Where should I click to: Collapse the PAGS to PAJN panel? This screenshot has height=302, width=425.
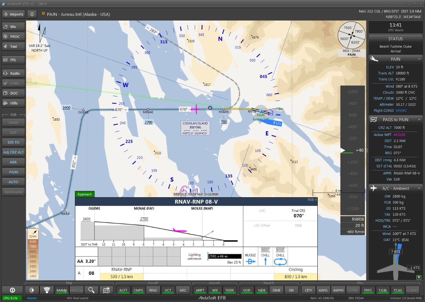(x=419, y=119)
